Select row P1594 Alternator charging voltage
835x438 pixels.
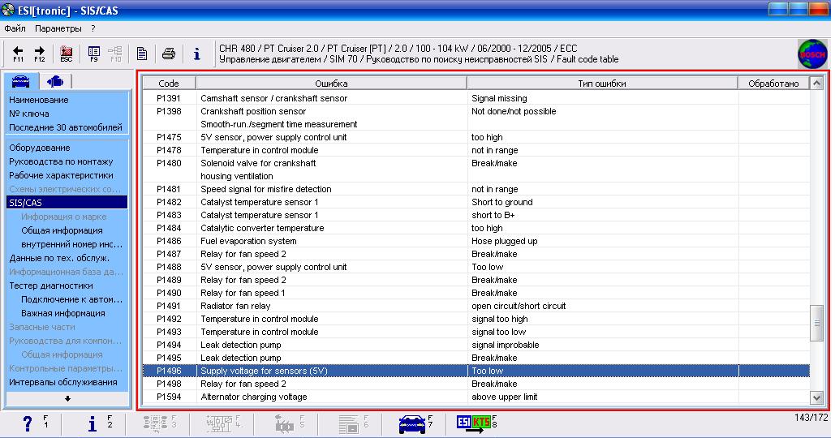(476, 397)
